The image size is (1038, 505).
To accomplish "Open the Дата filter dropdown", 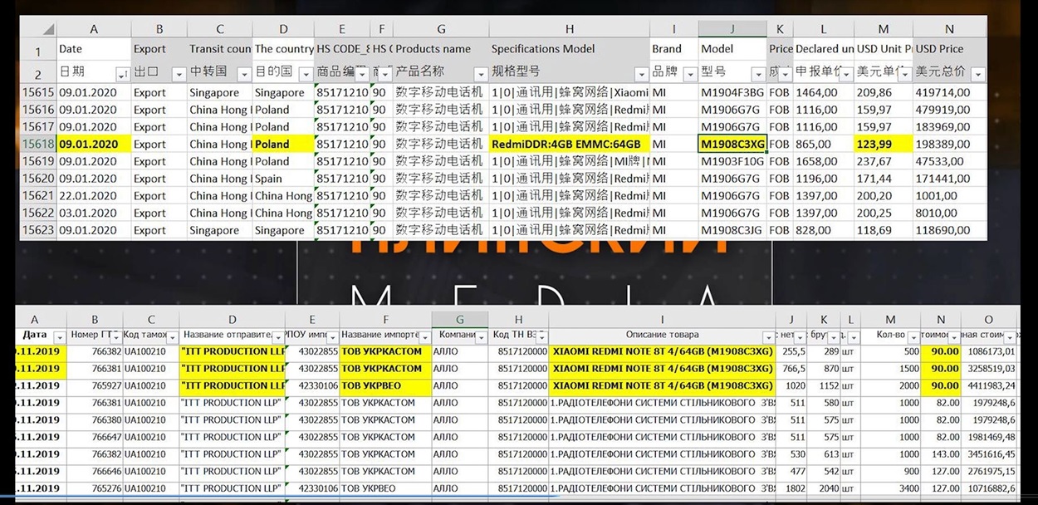I will click(58, 336).
